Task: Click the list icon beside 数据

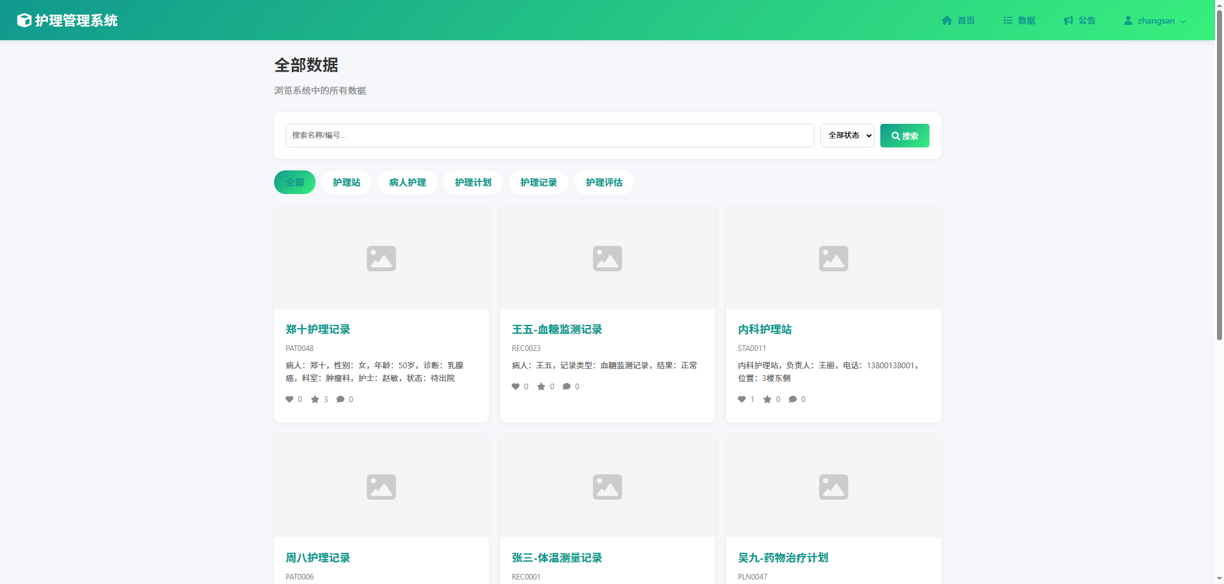Action: pyautogui.click(x=1007, y=20)
